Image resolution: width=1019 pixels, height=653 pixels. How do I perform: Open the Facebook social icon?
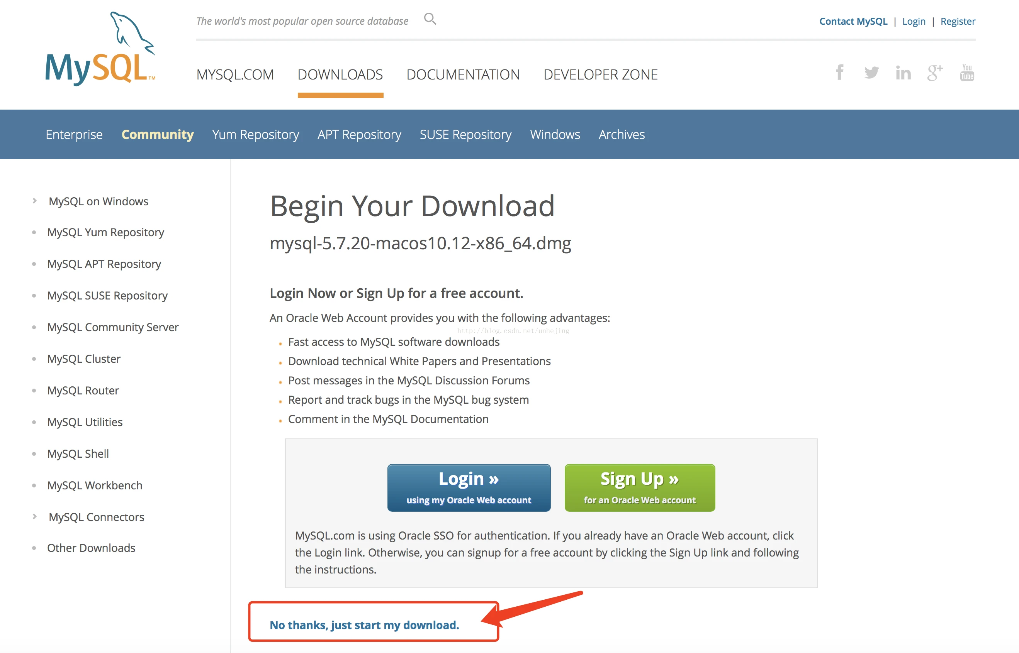[x=839, y=72]
